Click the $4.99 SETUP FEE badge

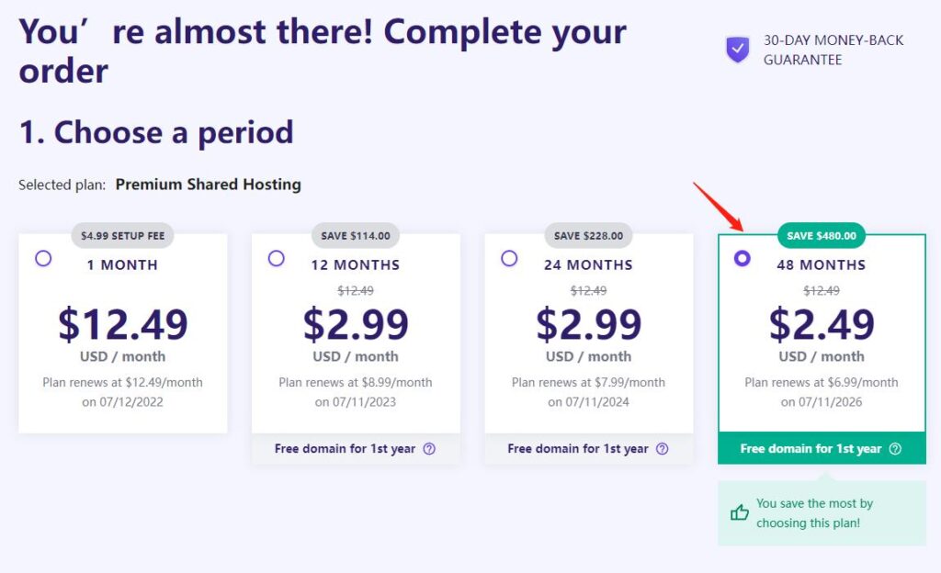tap(122, 236)
